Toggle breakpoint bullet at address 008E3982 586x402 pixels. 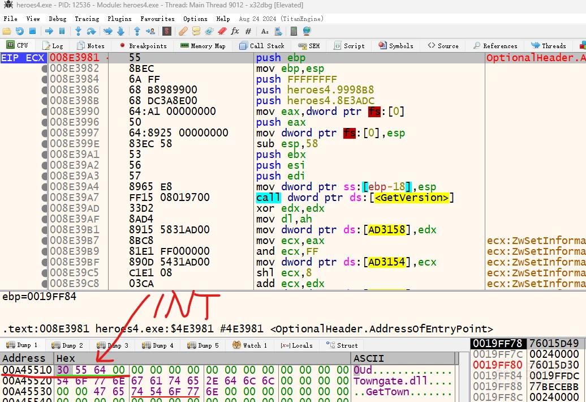point(45,69)
